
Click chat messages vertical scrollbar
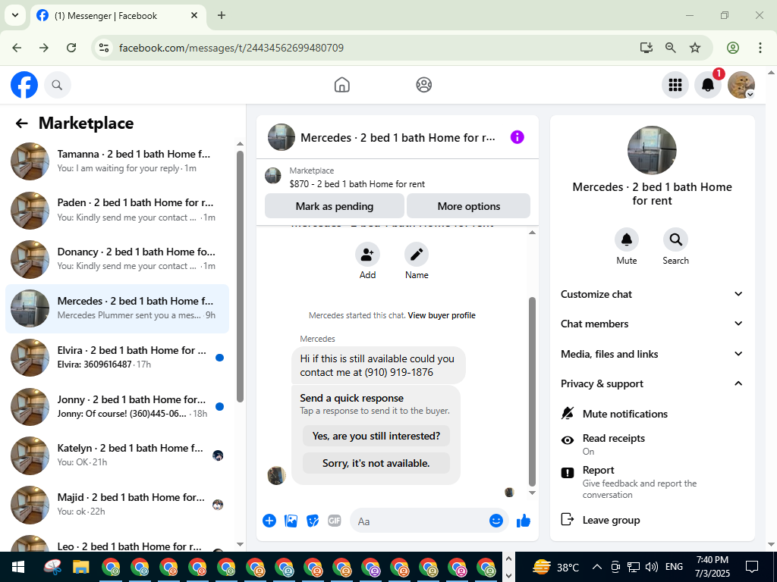(532, 392)
